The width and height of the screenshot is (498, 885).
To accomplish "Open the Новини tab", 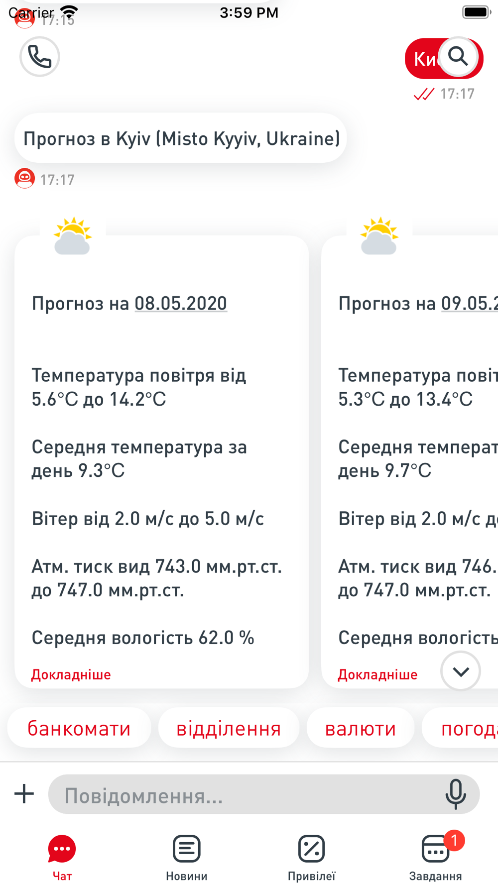I will click(187, 858).
